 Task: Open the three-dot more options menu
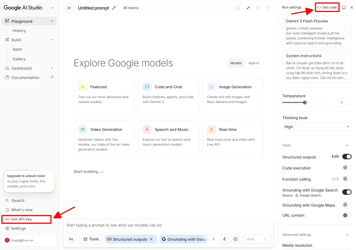click(x=268, y=8)
